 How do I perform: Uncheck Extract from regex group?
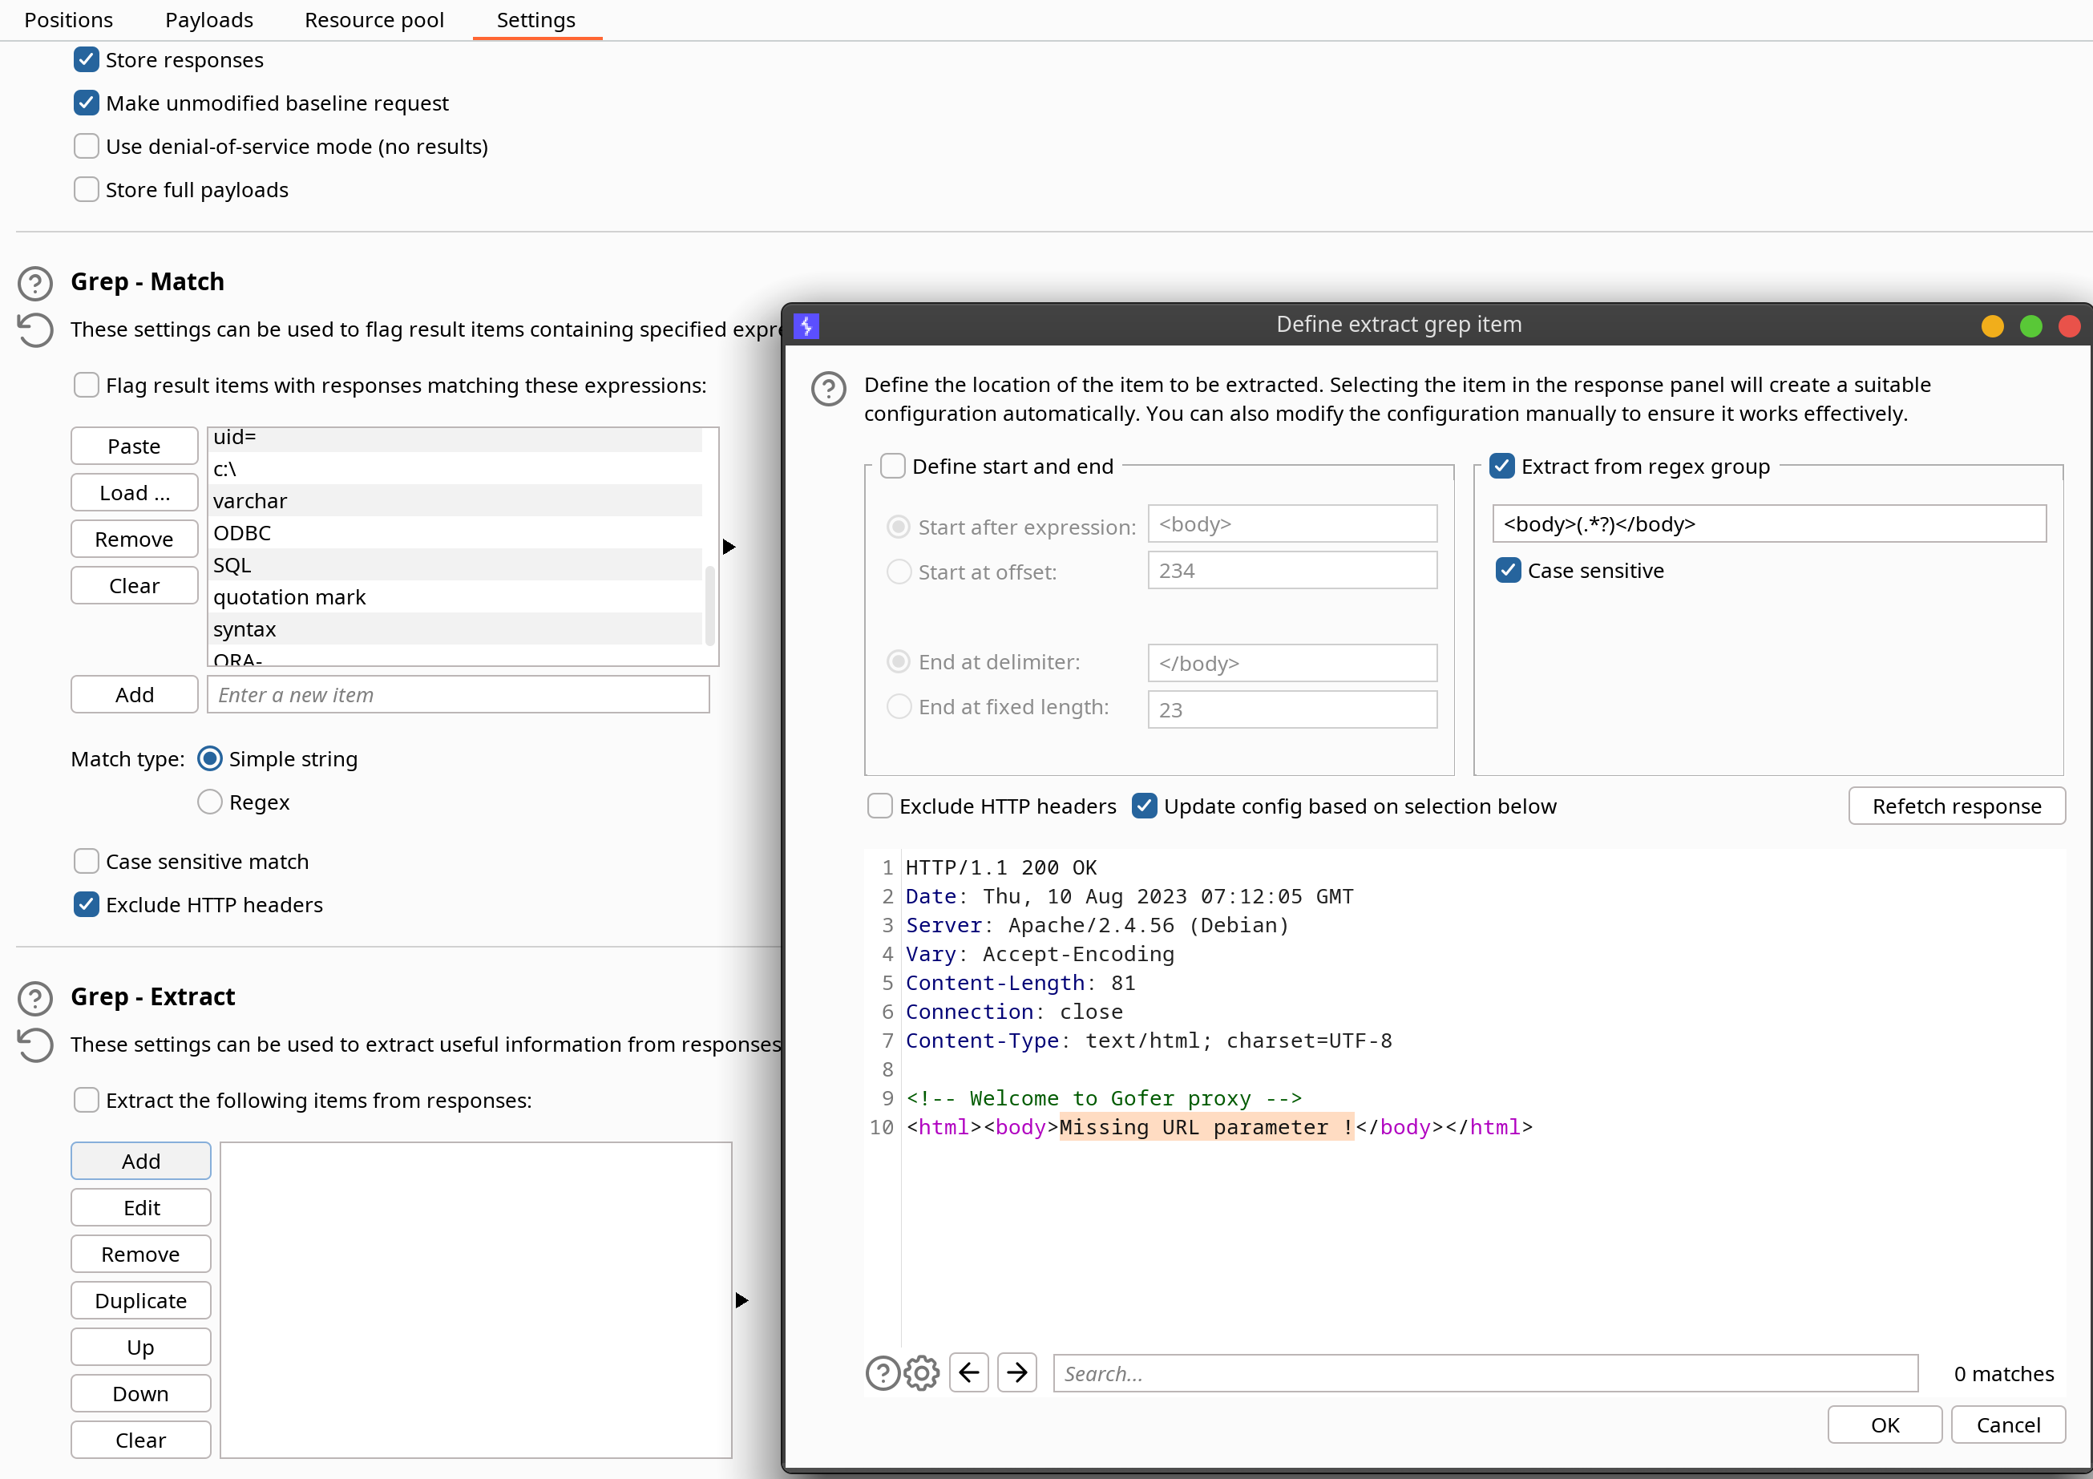(x=1501, y=466)
